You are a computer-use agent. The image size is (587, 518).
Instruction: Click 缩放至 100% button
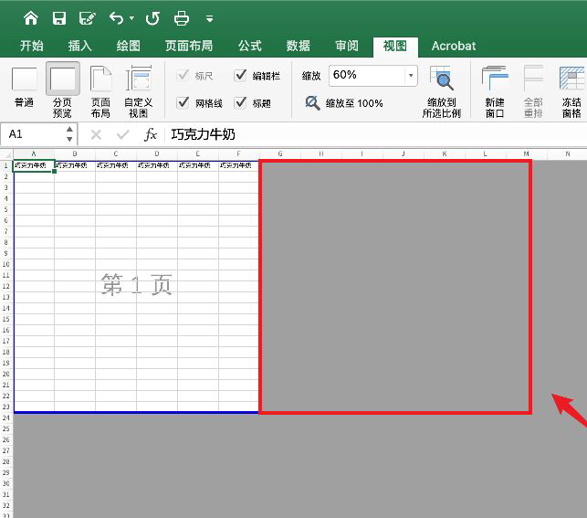pyautogui.click(x=344, y=103)
